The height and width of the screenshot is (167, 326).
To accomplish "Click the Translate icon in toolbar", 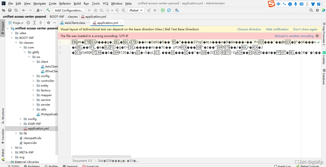I will (x=177, y=10).
